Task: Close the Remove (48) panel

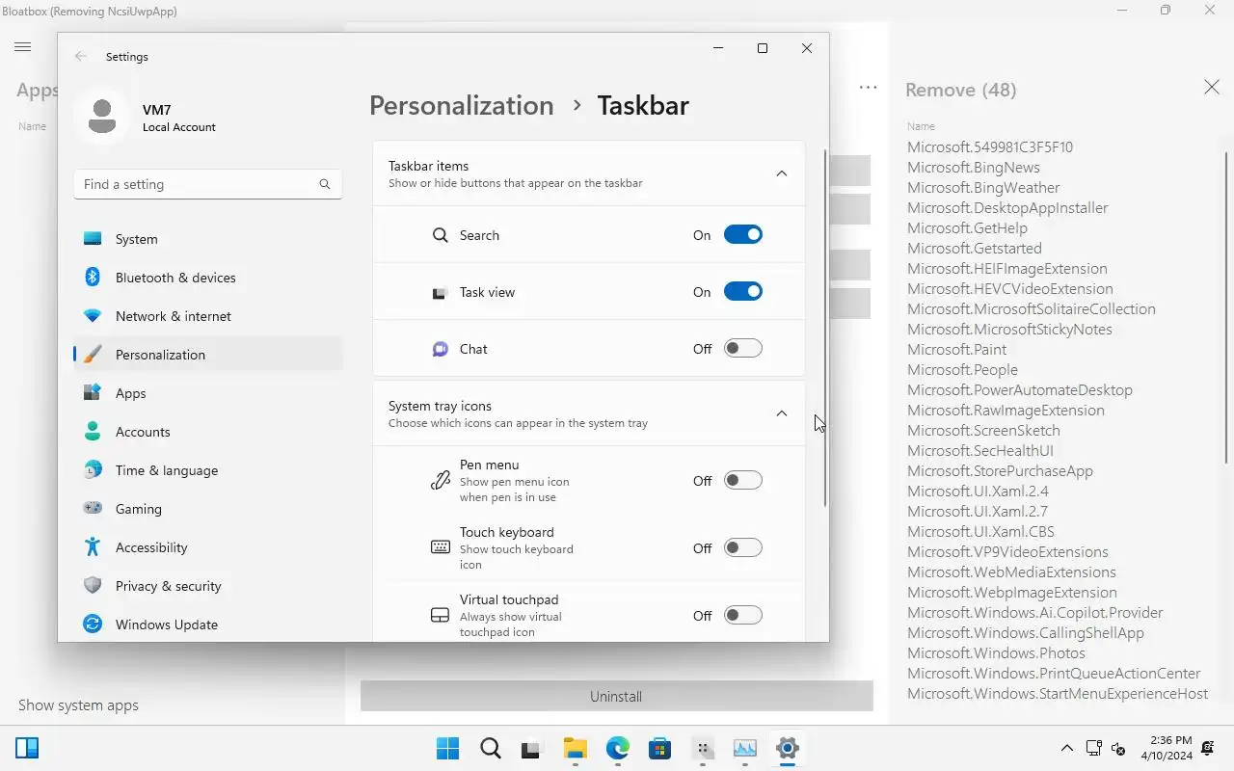Action: [x=1212, y=88]
